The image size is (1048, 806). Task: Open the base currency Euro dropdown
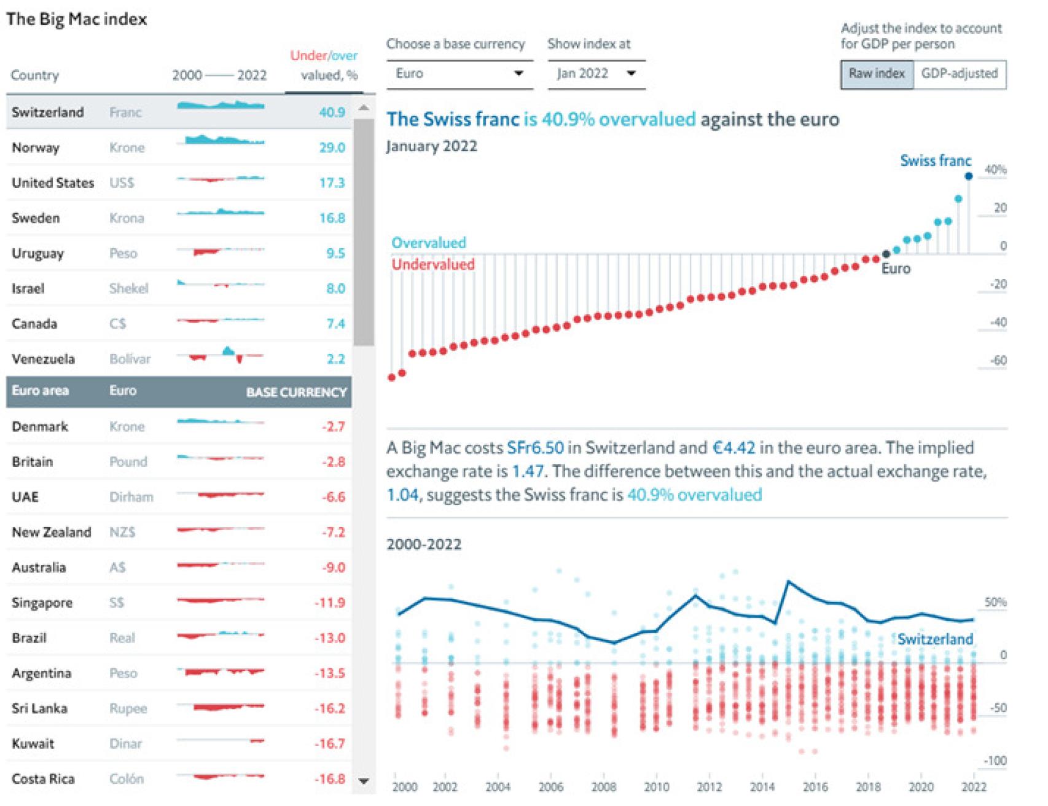459,74
